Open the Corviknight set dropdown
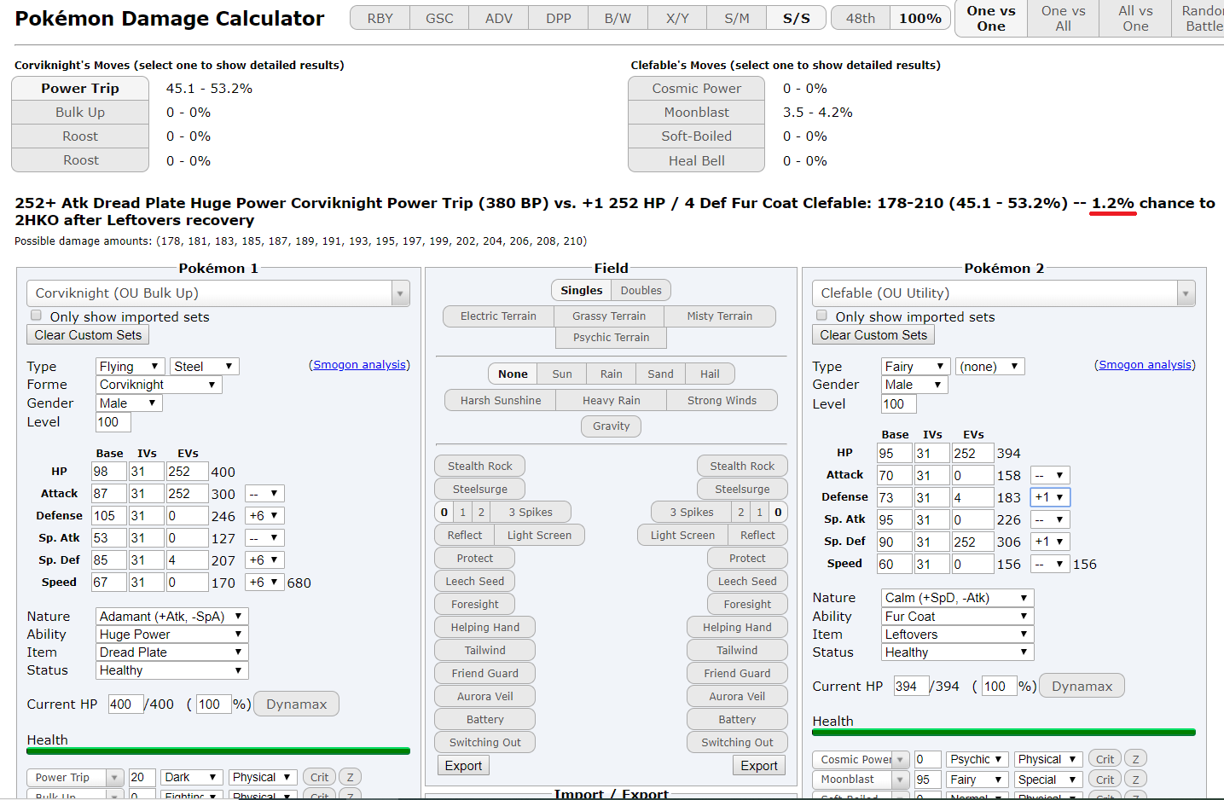 click(218, 293)
